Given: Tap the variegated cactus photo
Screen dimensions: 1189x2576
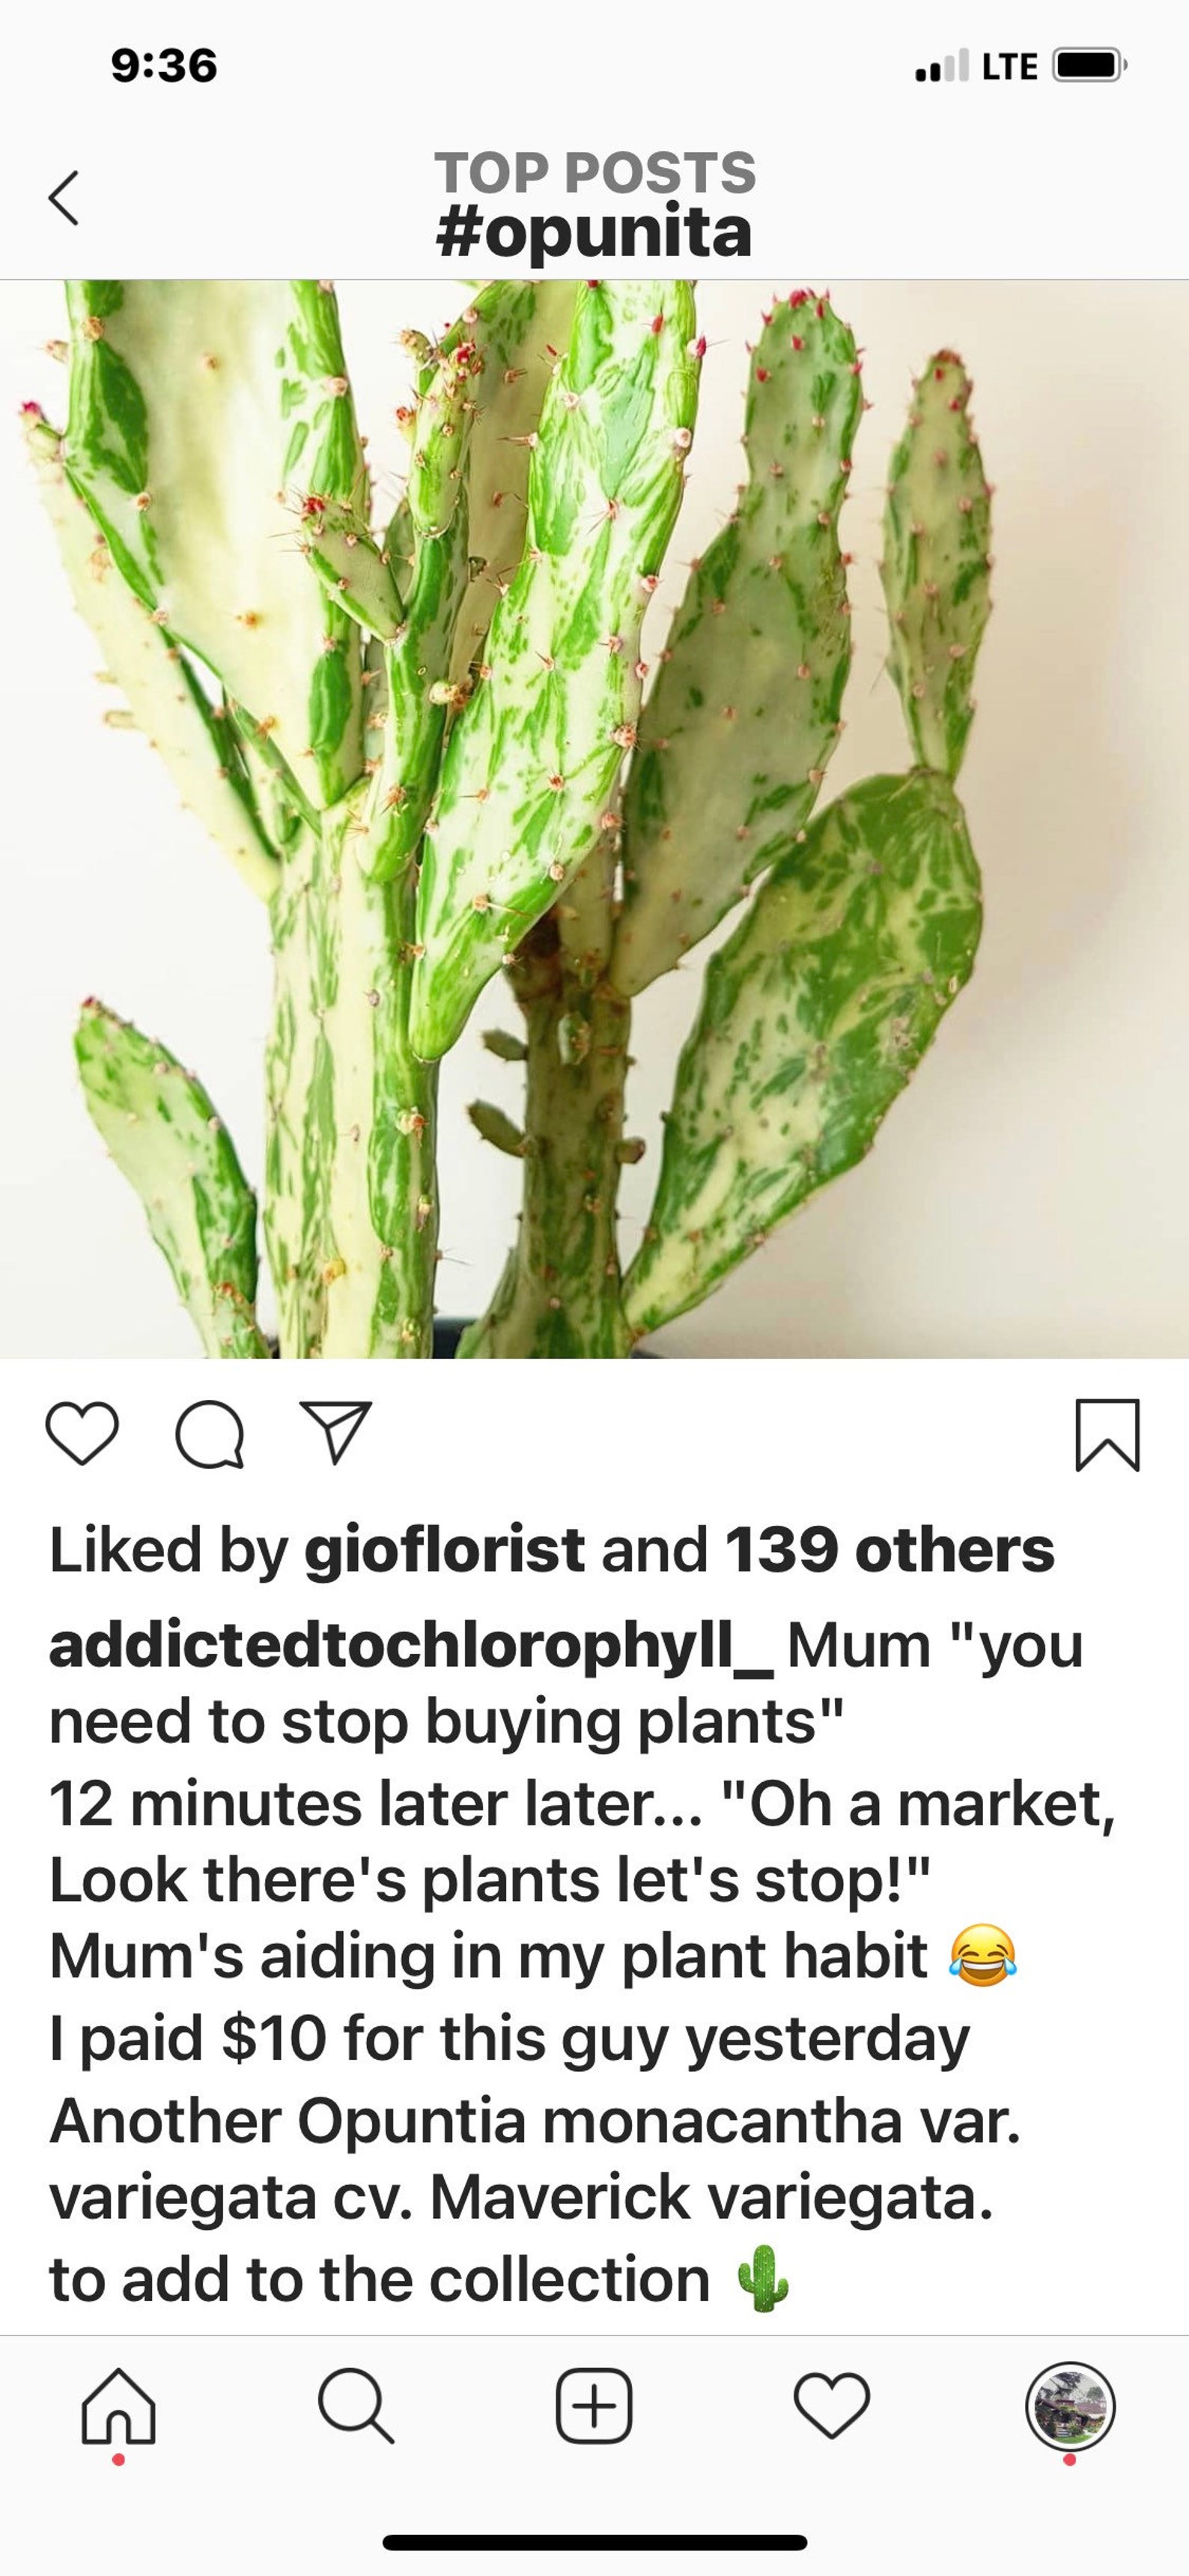Looking at the screenshot, I should pyautogui.click(x=594, y=819).
